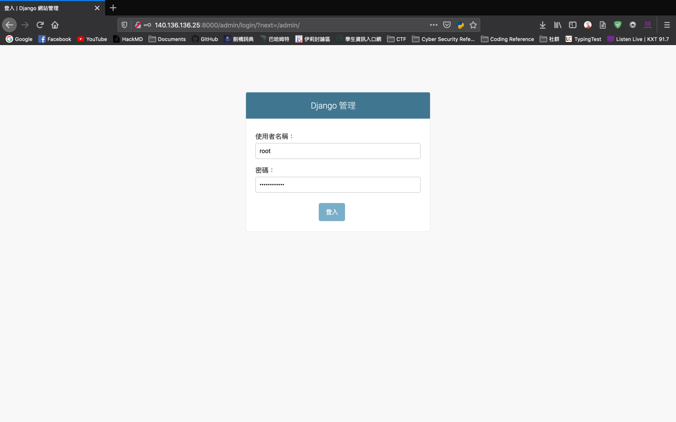Click into the 密碼 password field
The image size is (676, 422).
[338, 185]
